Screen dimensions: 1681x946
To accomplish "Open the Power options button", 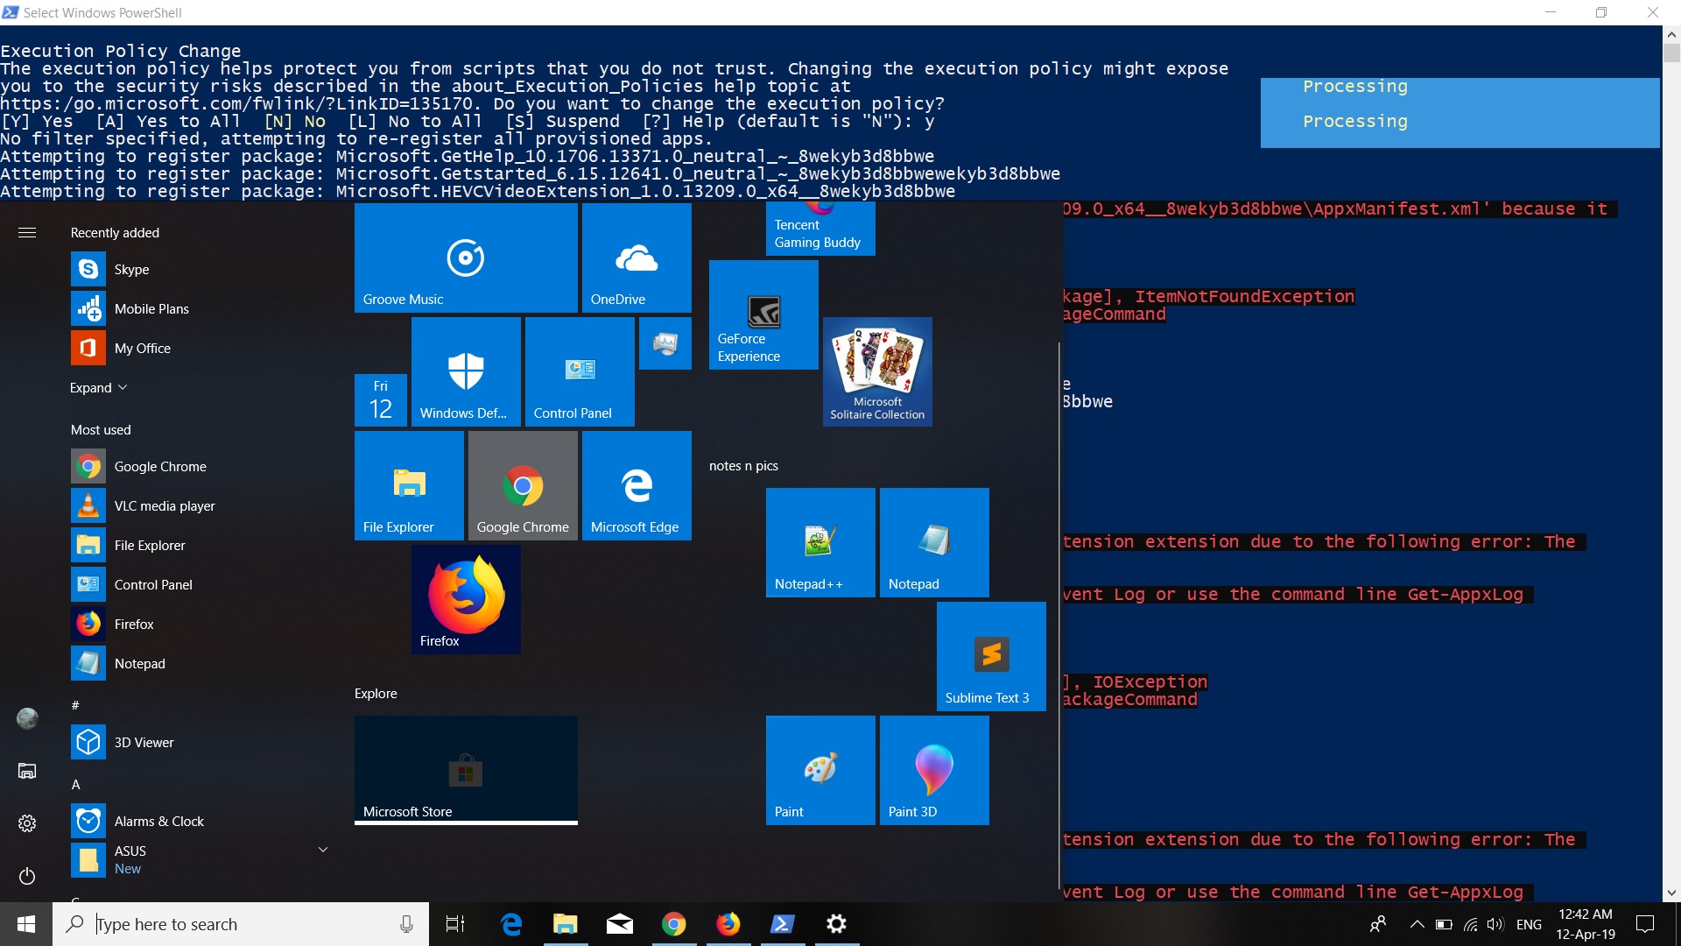I will coord(27,876).
